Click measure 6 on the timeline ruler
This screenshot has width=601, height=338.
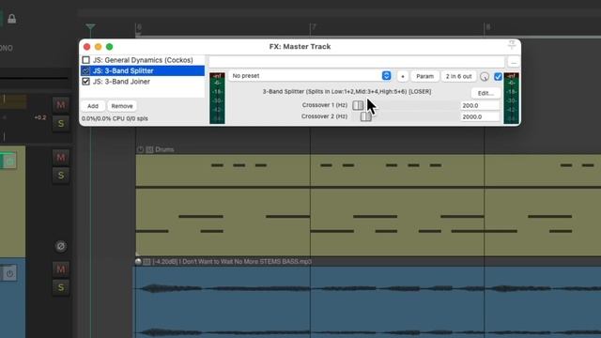139,27
